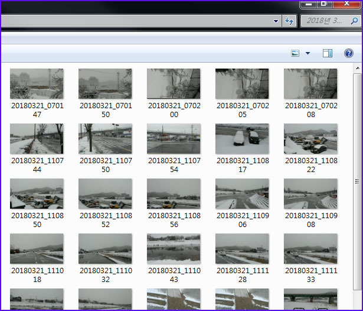Click the vertical scrollbar thumb
The height and width of the screenshot is (311, 363).
point(358,182)
